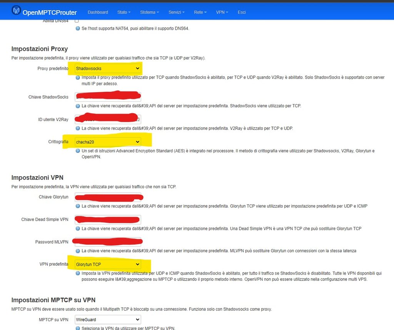Click the "MPTCP su VPN" field label

[53, 320]
